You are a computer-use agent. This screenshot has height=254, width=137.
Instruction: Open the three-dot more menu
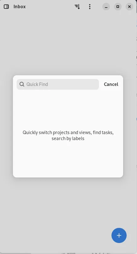click(90, 7)
